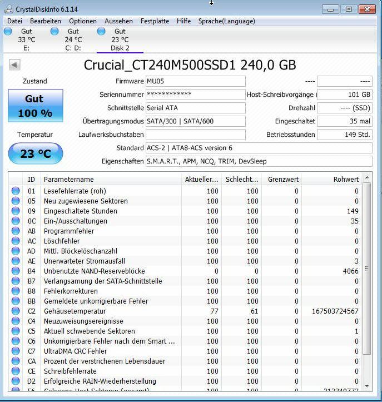Viewport: 382px width, 402px height.
Task: Click status orb of attribute D2 row
Action: tap(16, 381)
